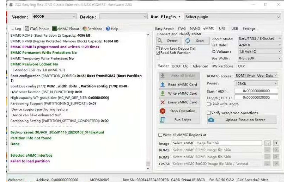Open the OTP tab

click(x=241, y=66)
